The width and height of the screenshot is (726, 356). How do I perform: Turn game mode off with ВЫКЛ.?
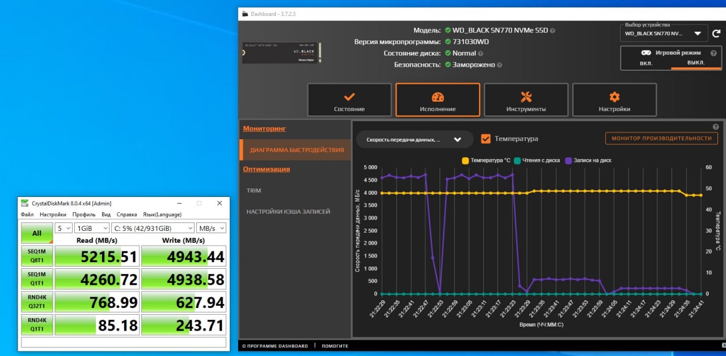click(696, 63)
